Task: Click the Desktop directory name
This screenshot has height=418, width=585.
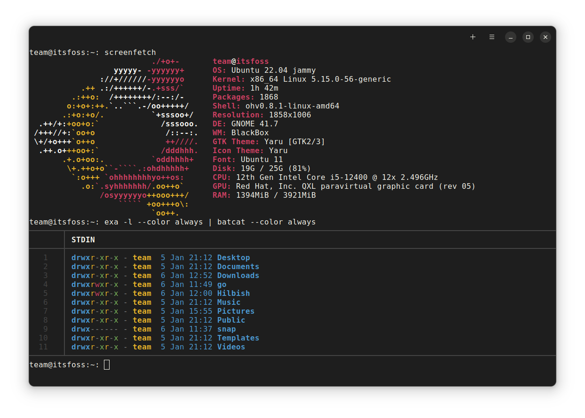Action: click(233, 257)
